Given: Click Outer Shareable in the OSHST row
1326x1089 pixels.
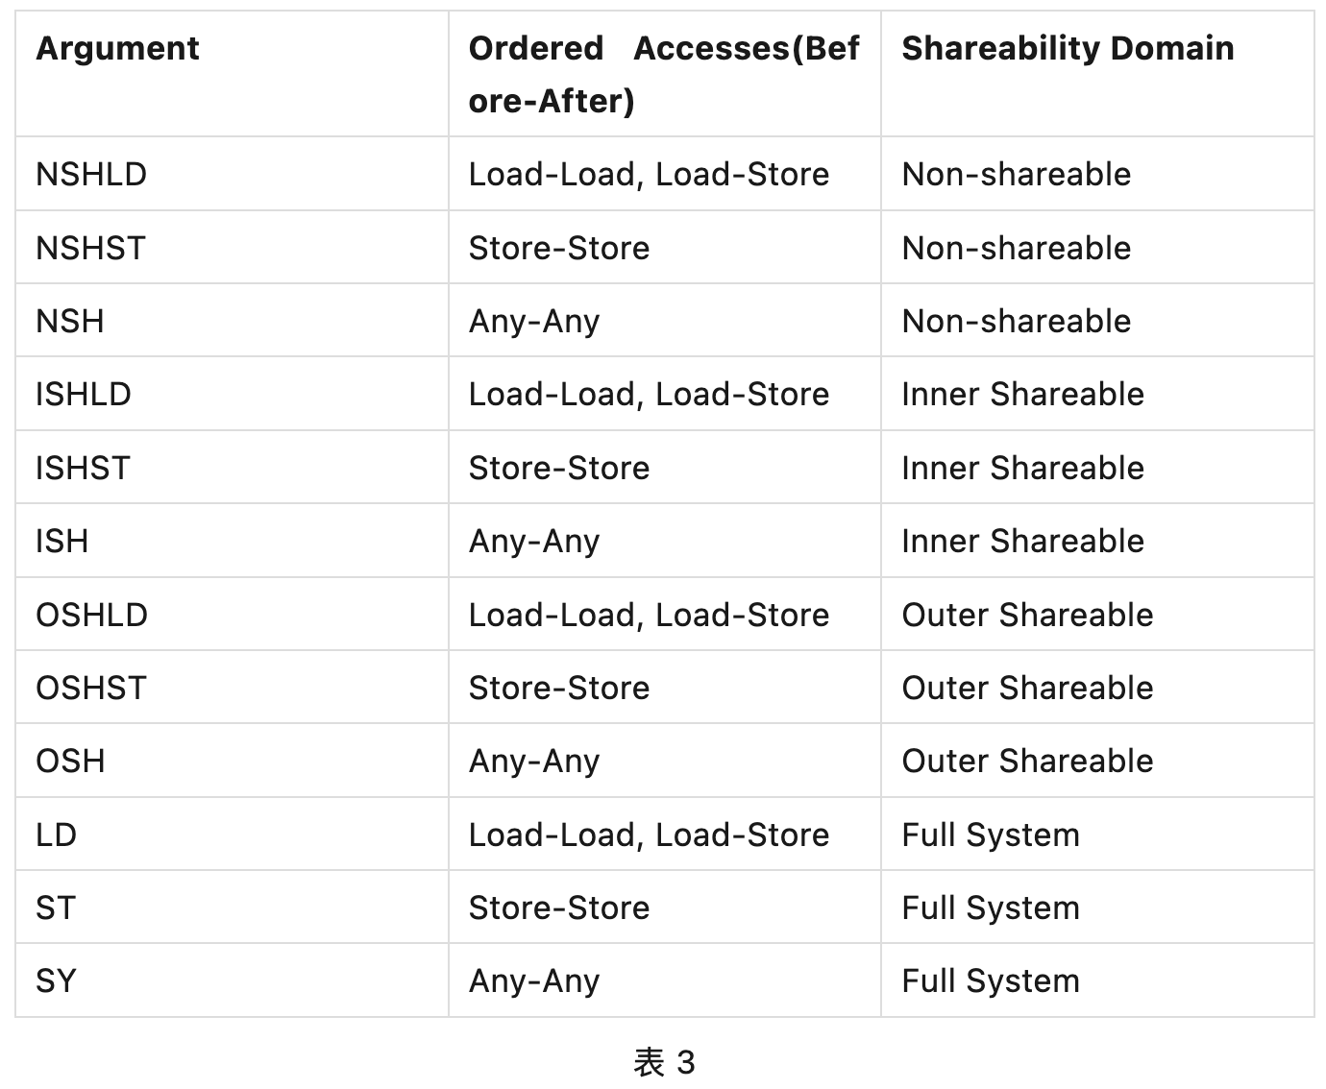Looking at the screenshot, I should [1026, 688].
